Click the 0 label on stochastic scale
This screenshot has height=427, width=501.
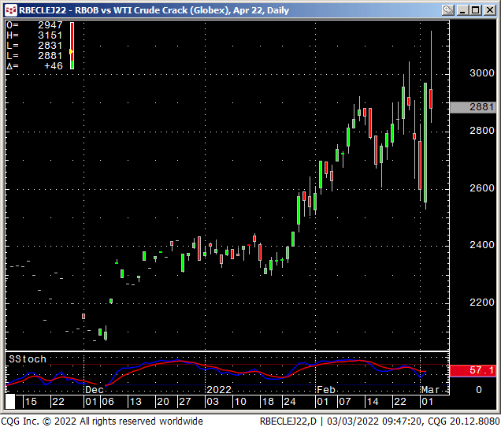(479, 390)
